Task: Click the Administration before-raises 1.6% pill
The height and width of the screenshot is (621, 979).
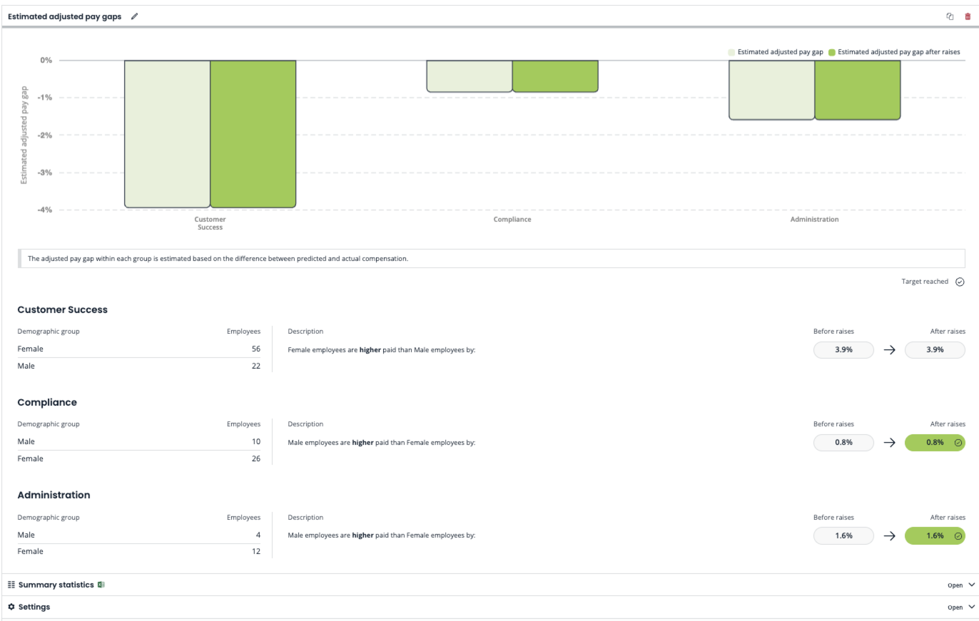Action: 843,536
